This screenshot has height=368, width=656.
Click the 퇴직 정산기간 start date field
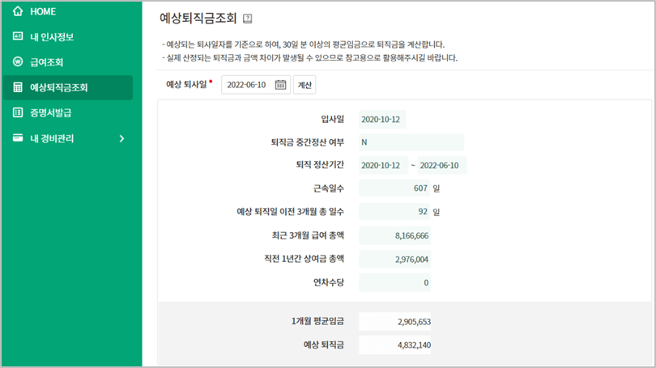pos(383,166)
